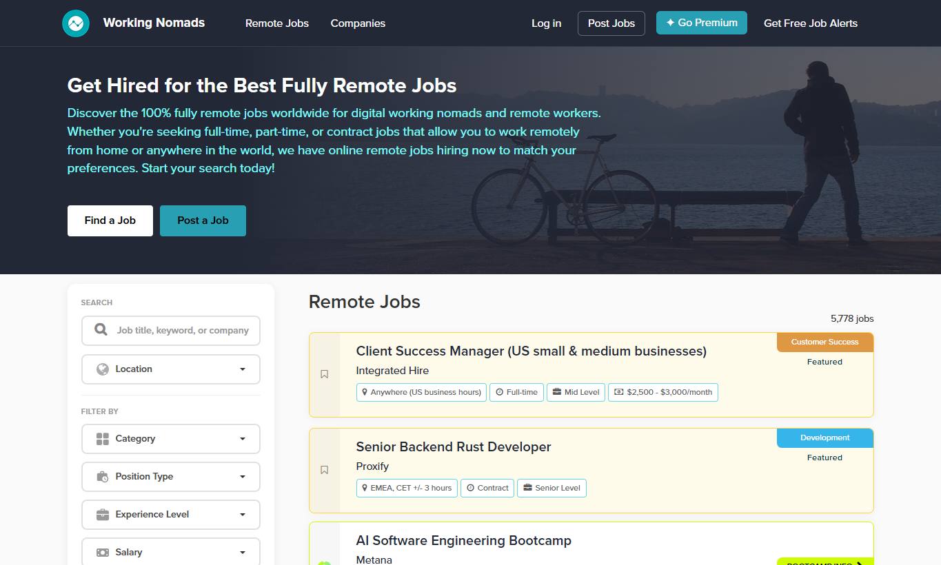
Task: Go to the Companies page
Action: (x=358, y=23)
